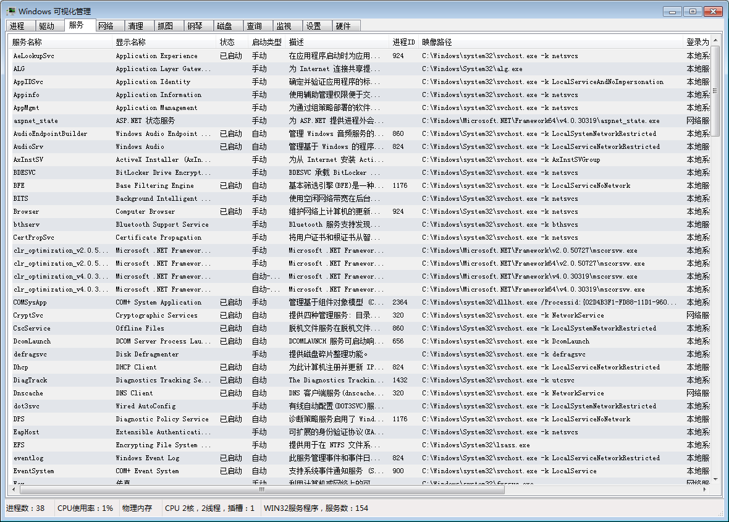The image size is (729, 522).
Task: Click the app icon in the title bar
Action: [11, 11]
